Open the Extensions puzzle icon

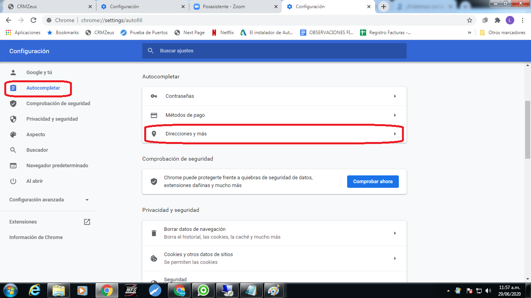pos(497,20)
